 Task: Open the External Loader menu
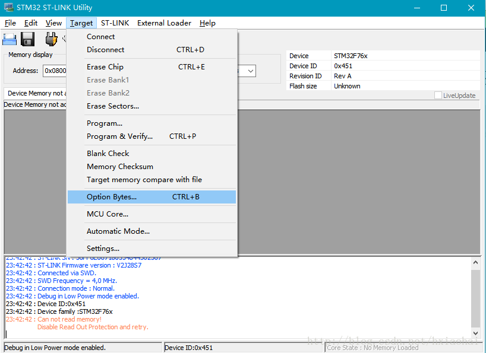pyautogui.click(x=164, y=23)
